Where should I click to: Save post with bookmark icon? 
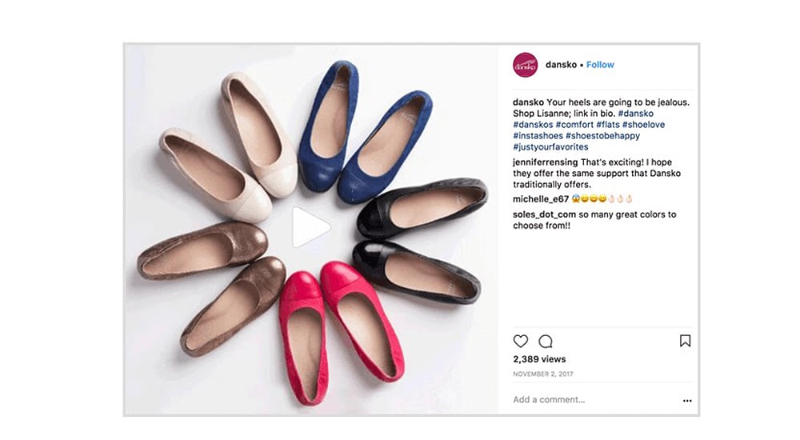tap(685, 341)
